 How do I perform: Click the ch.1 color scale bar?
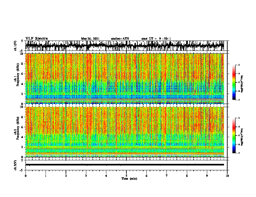pyautogui.click(x=234, y=82)
